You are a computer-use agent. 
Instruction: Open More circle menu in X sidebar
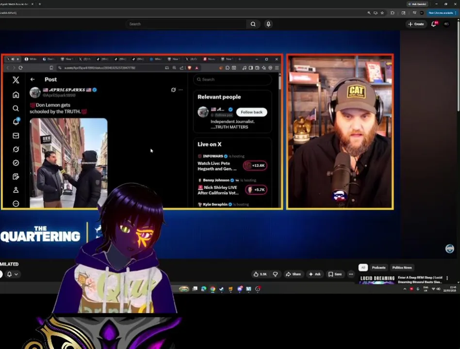click(16, 204)
